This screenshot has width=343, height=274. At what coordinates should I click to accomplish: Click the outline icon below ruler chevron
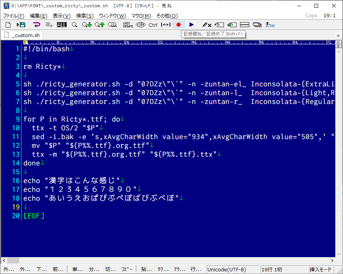338,46
